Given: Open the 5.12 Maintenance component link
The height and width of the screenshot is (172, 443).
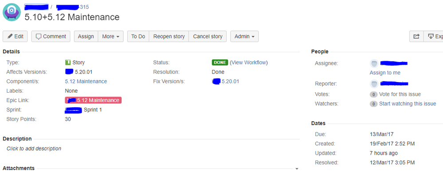Looking at the screenshot, I should pyautogui.click(x=86, y=81).
